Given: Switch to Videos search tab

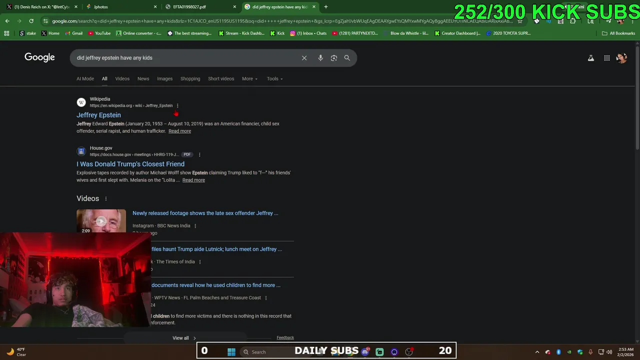Looking at the screenshot, I should (x=122, y=78).
